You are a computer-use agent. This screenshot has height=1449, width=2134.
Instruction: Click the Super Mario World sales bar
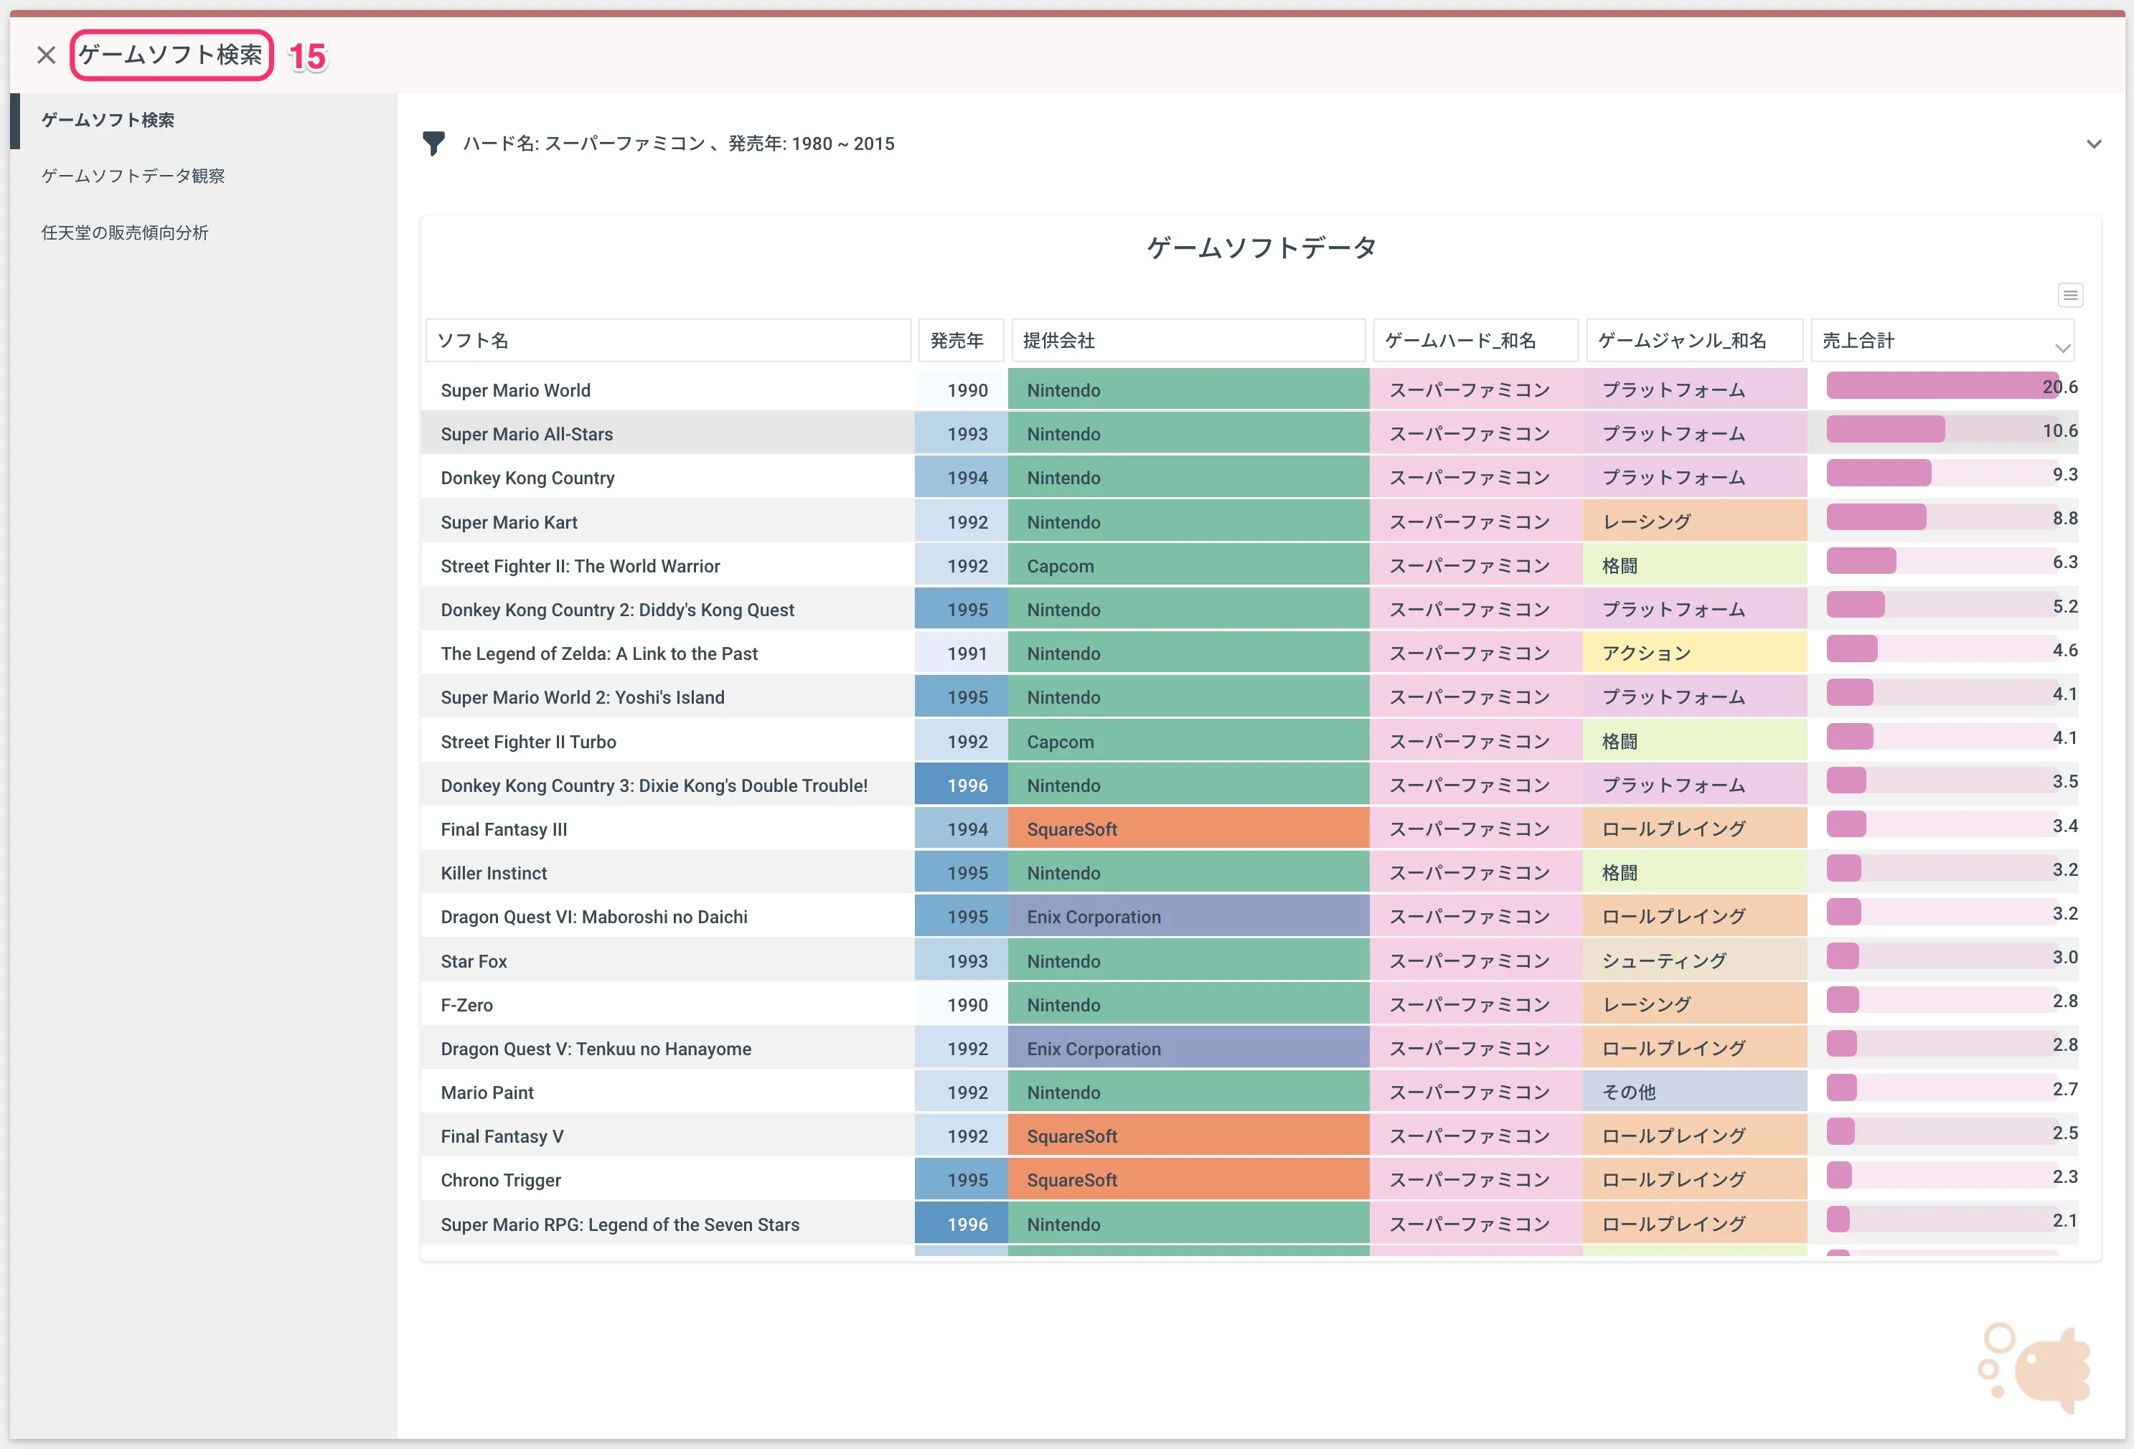pos(1942,385)
